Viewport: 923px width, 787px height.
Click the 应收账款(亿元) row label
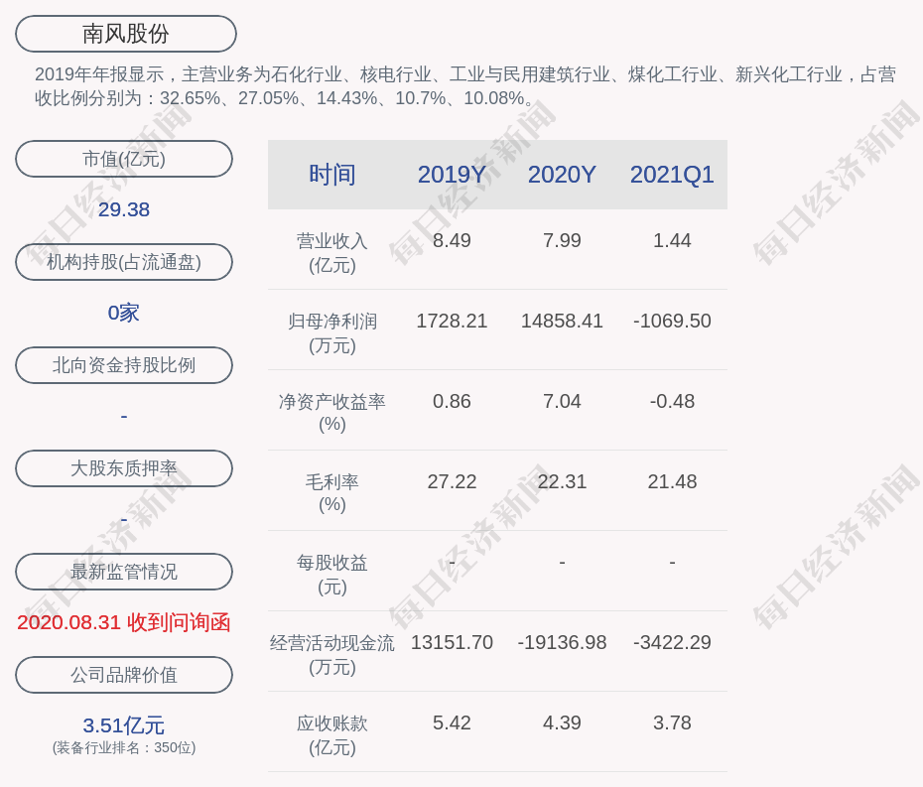coord(332,735)
